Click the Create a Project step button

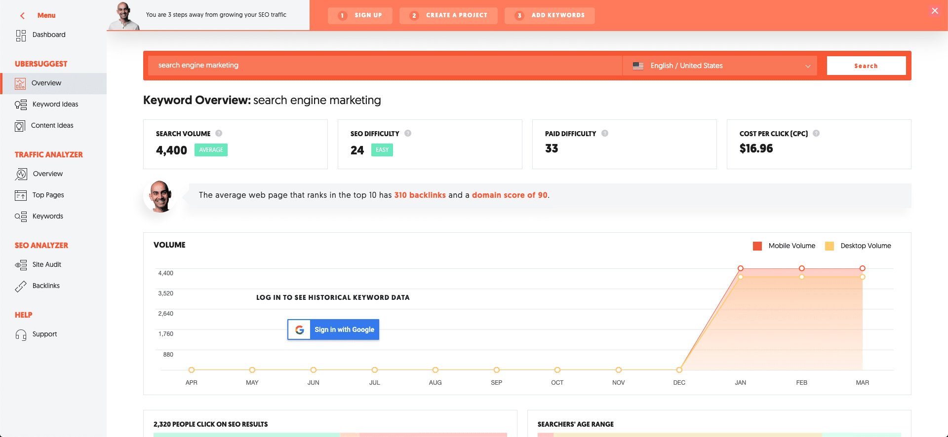448,15
